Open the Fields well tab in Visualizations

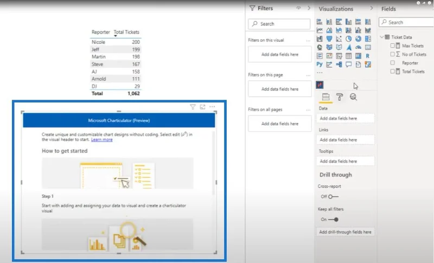pyautogui.click(x=326, y=97)
